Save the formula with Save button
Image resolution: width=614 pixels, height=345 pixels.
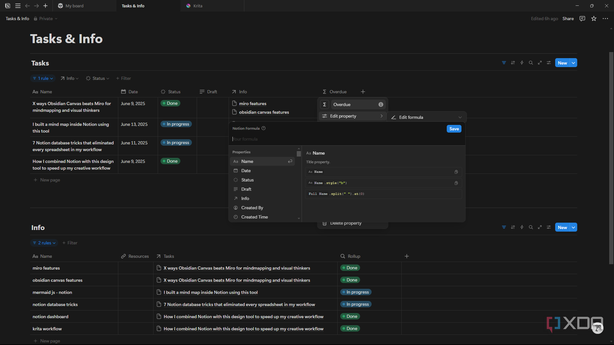click(x=454, y=129)
